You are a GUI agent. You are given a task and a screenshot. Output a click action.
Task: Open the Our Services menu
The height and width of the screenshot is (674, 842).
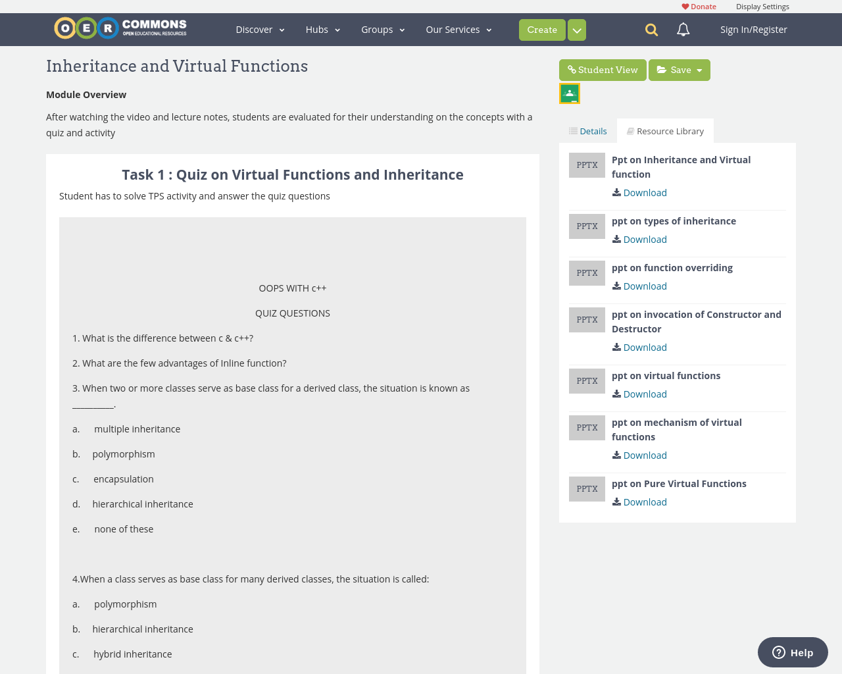tap(457, 29)
